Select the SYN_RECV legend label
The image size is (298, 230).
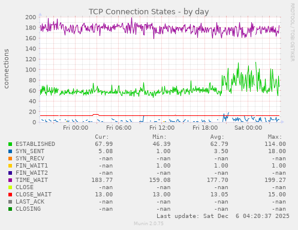[x=30, y=159]
